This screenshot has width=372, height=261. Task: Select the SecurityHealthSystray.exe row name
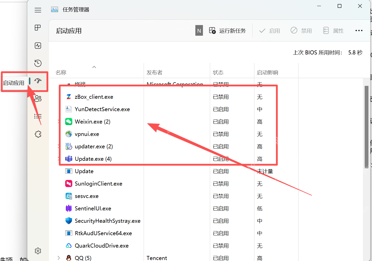(108, 221)
